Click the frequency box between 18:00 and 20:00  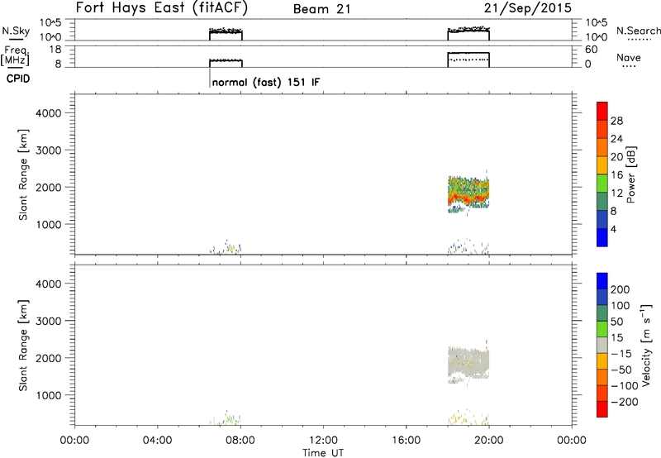pos(468,60)
